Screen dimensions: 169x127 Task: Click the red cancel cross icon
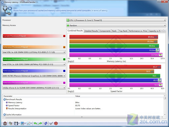(56, 123)
